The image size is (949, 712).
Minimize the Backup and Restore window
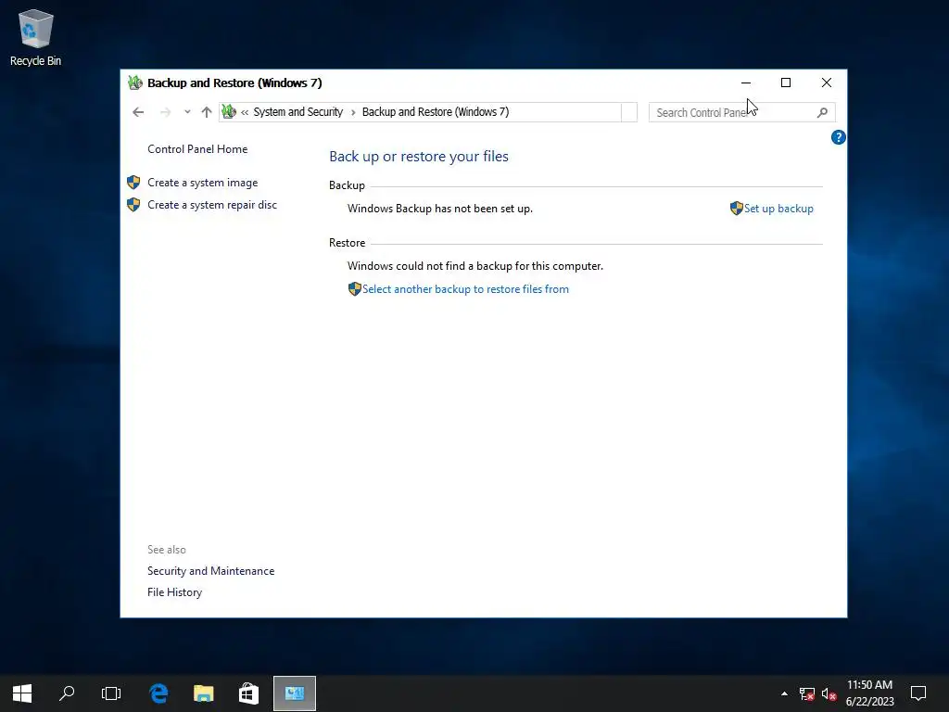(x=746, y=83)
